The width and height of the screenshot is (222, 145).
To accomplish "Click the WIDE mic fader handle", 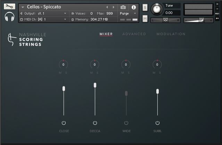I will coord(126,93).
